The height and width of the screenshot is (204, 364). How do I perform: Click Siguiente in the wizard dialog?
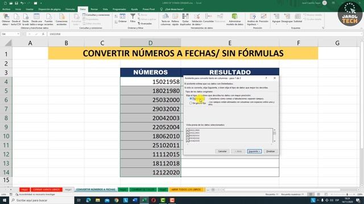tap(254, 151)
